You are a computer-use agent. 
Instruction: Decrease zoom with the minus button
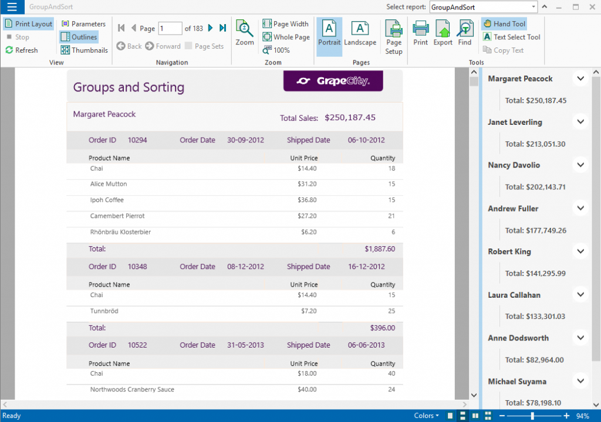pos(502,416)
